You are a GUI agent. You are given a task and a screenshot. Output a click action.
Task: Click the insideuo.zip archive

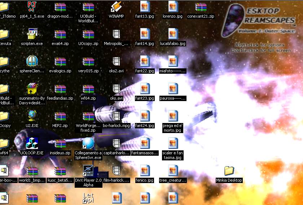point(60,143)
